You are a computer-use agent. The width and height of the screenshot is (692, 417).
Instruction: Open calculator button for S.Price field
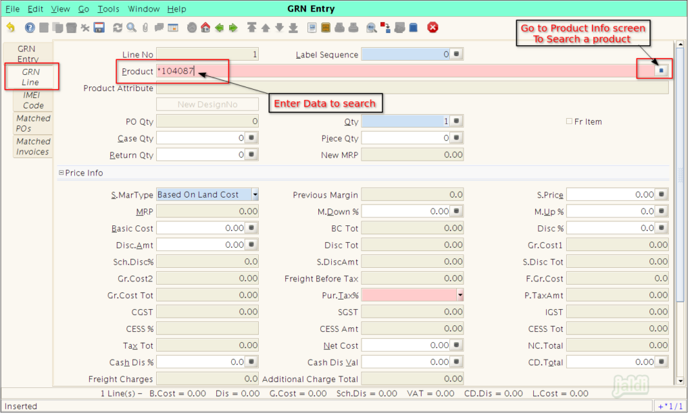(x=662, y=194)
